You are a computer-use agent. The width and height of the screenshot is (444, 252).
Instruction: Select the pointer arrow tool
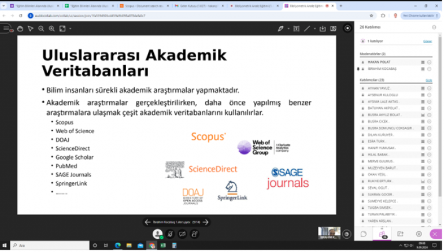click(31, 28)
